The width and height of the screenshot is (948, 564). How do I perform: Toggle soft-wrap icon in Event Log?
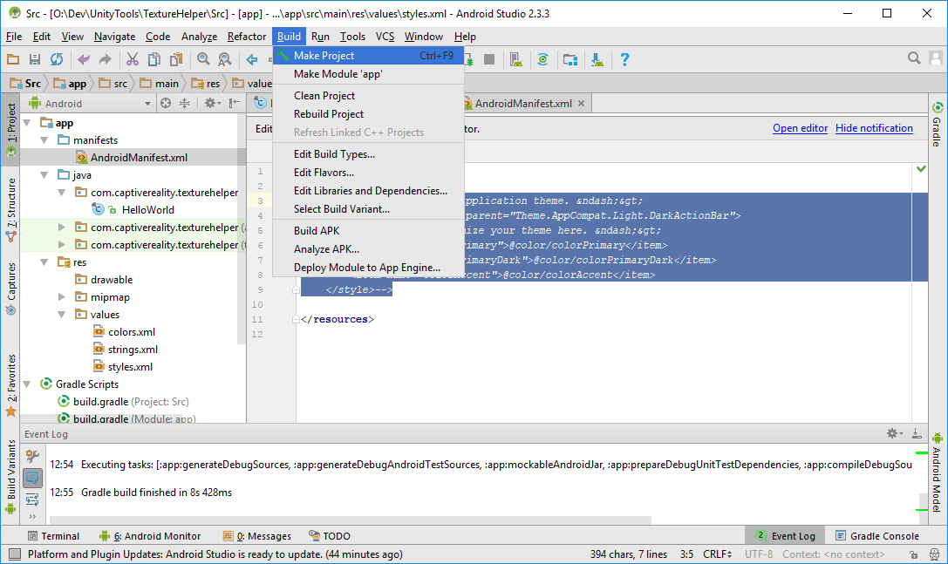pyautogui.click(x=32, y=499)
